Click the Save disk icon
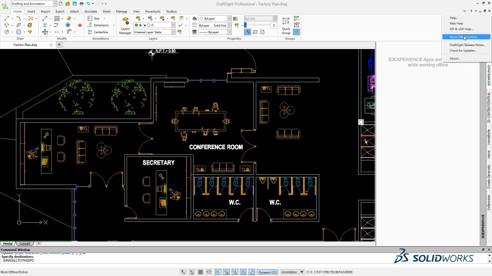This screenshot has width=492, height=276. coord(74,4)
